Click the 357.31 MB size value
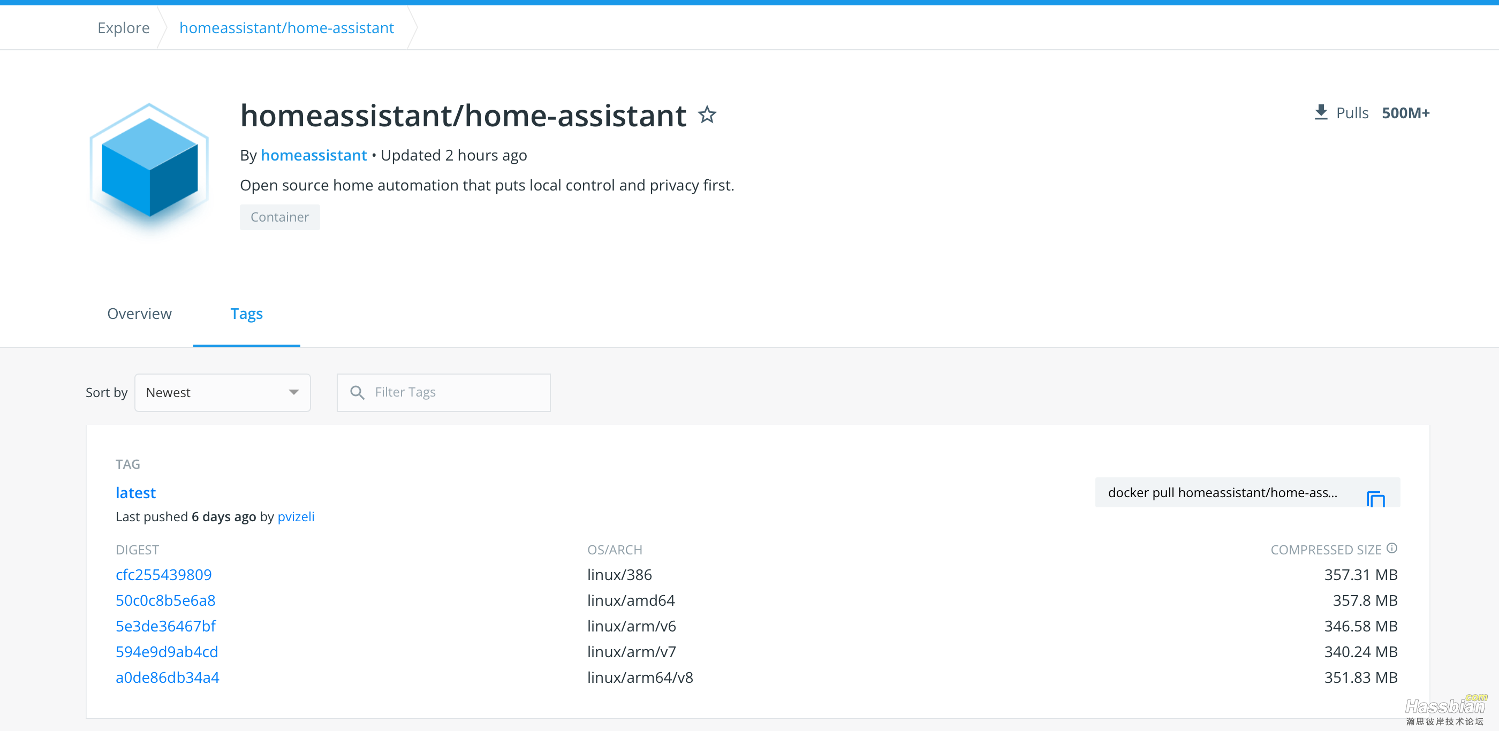 (x=1360, y=575)
